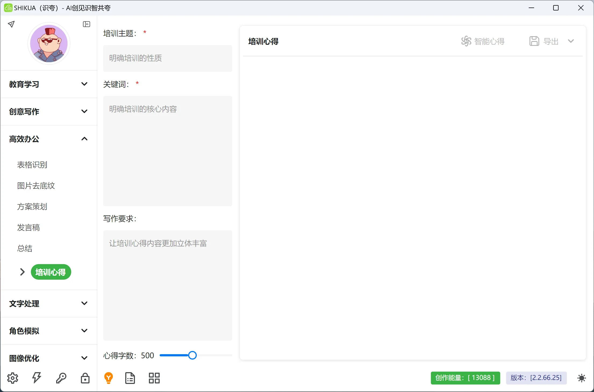The width and height of the screenshot is (594, 392).
Task: Open the user avatar profile picture
Action: 49,43
